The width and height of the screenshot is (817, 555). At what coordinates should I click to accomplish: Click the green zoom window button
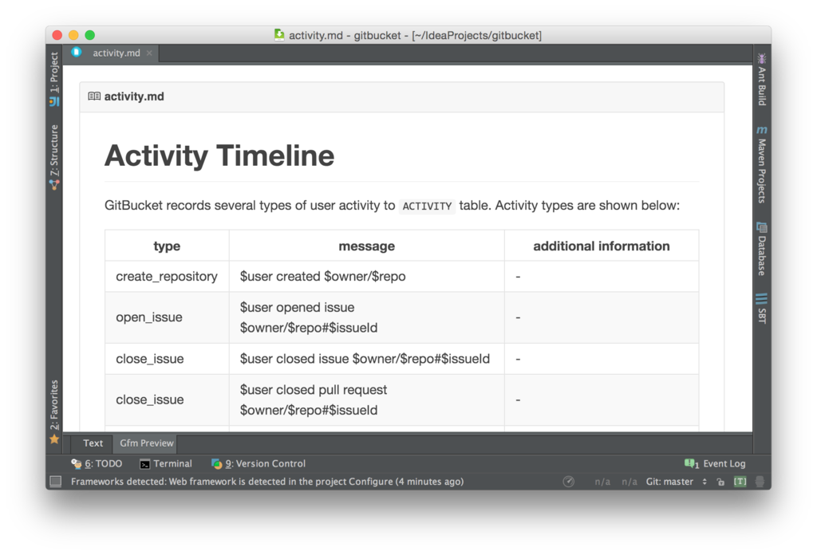coord(90,35)
